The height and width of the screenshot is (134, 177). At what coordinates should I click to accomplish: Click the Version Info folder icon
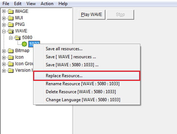coord(11,71)
